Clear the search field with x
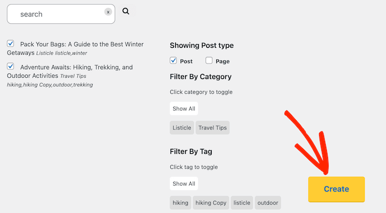The width and height of the screenshot is (386, 213). click(x=108, y=12)
